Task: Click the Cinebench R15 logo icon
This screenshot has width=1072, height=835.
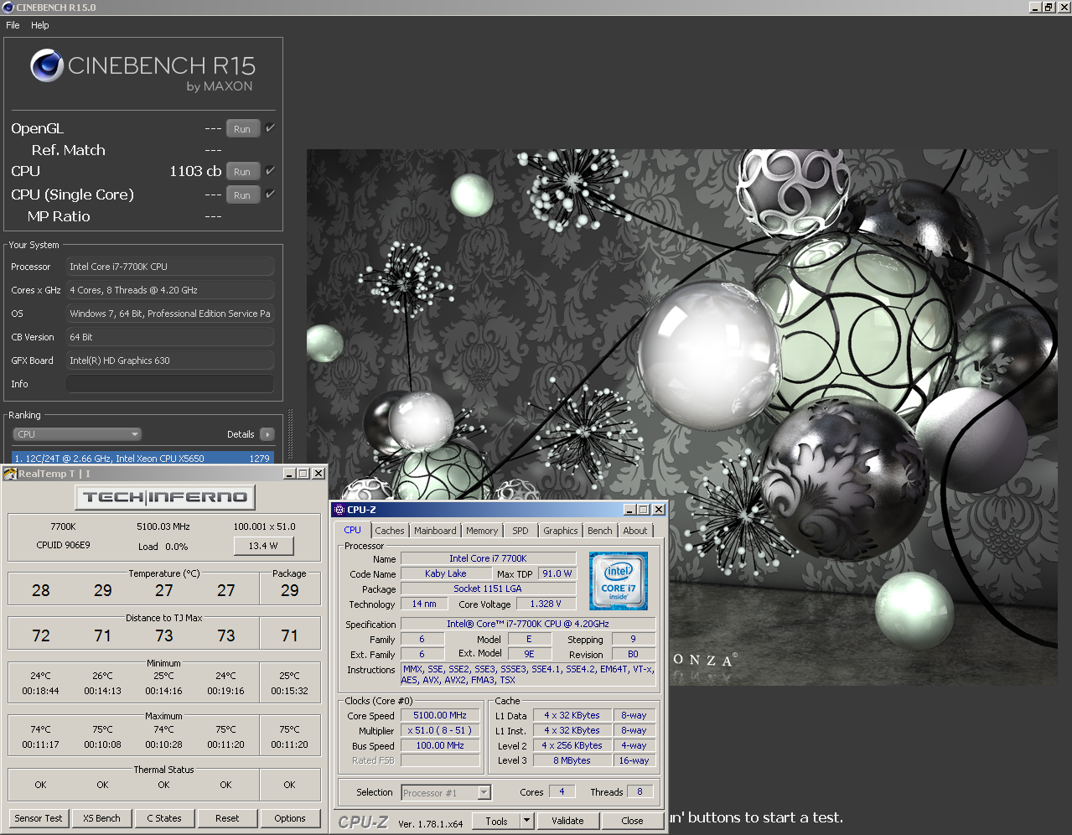Action: pyautogui.click(x=47, y=65)
